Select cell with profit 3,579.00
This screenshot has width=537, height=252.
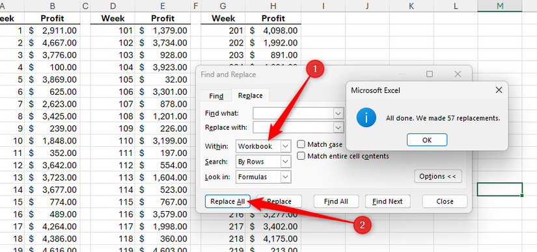[163, 214]
